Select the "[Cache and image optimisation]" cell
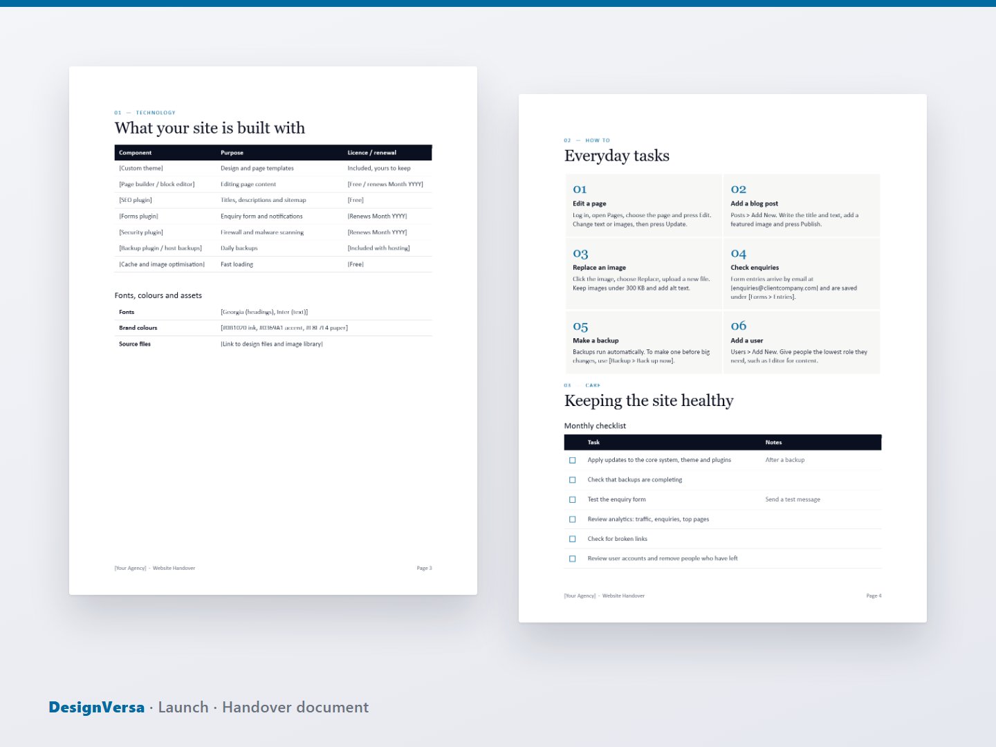The height and width of the screenshot is (747, 996). pos(162,264)
